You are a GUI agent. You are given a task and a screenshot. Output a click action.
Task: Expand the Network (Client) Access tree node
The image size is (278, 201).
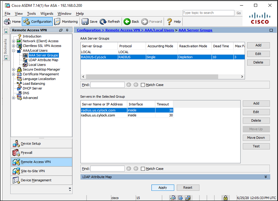tap(13, 41)
